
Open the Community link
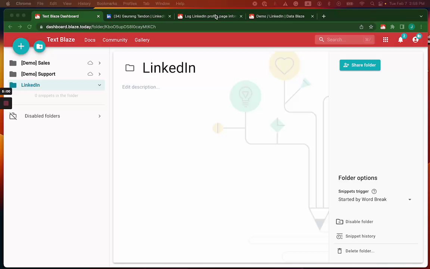click(115, 40)
